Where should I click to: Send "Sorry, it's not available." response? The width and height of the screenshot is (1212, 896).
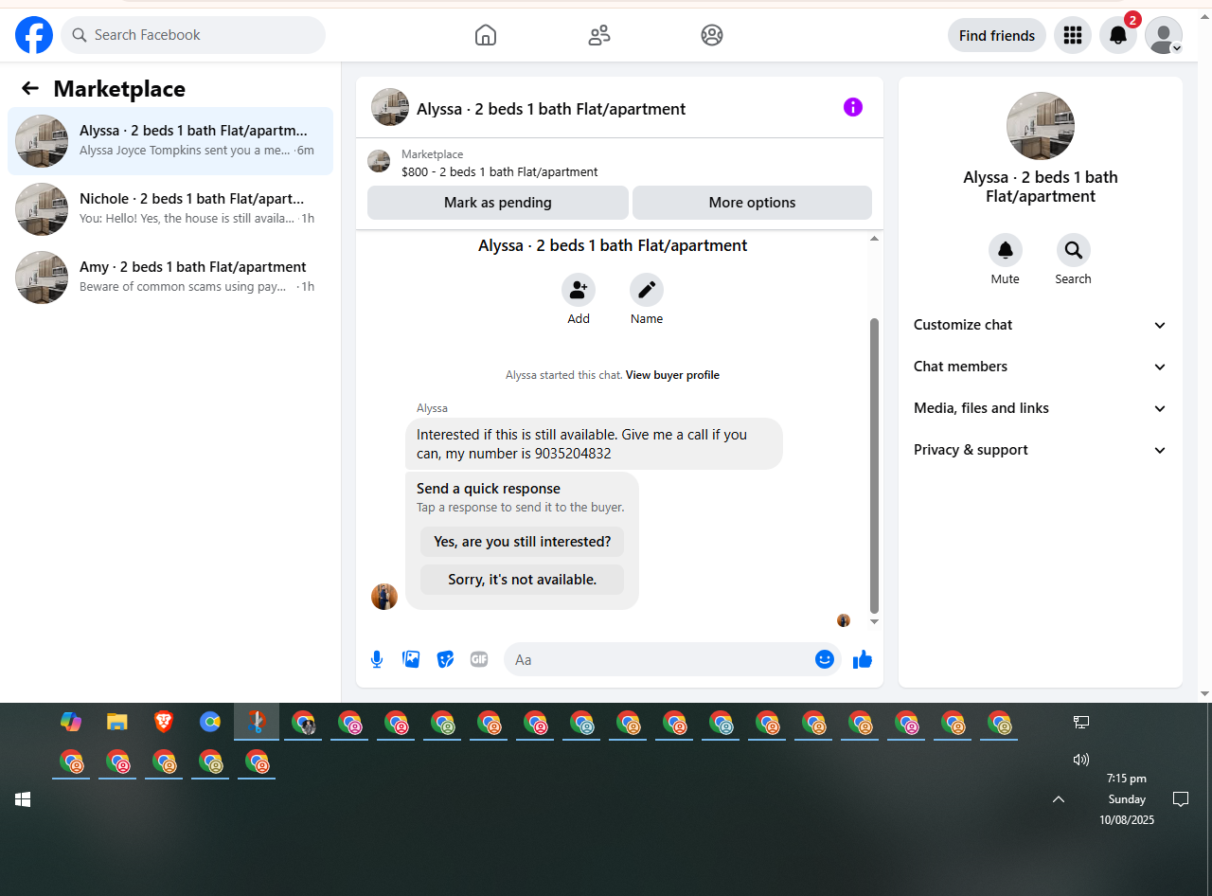(x=522, y=580)
